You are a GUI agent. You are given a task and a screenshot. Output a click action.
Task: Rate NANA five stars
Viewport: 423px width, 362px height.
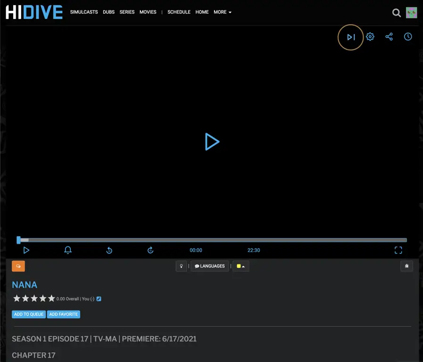pos(51,298)
